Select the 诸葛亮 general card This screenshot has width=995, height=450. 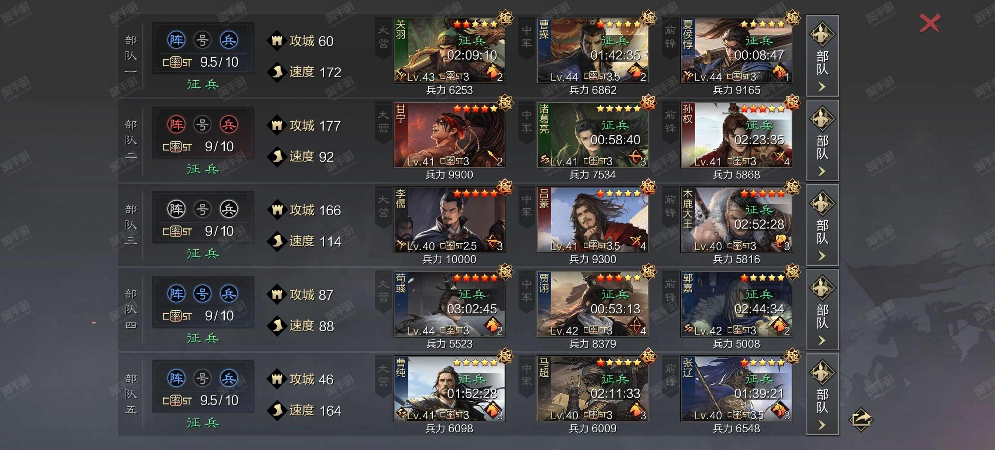(593, 135)
